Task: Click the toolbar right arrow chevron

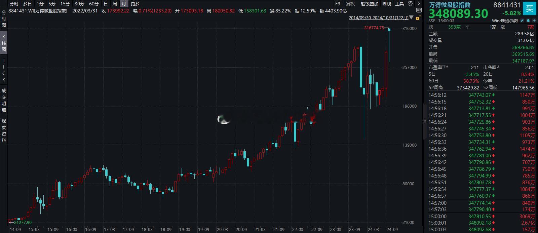Action: (x=419, y=4)
